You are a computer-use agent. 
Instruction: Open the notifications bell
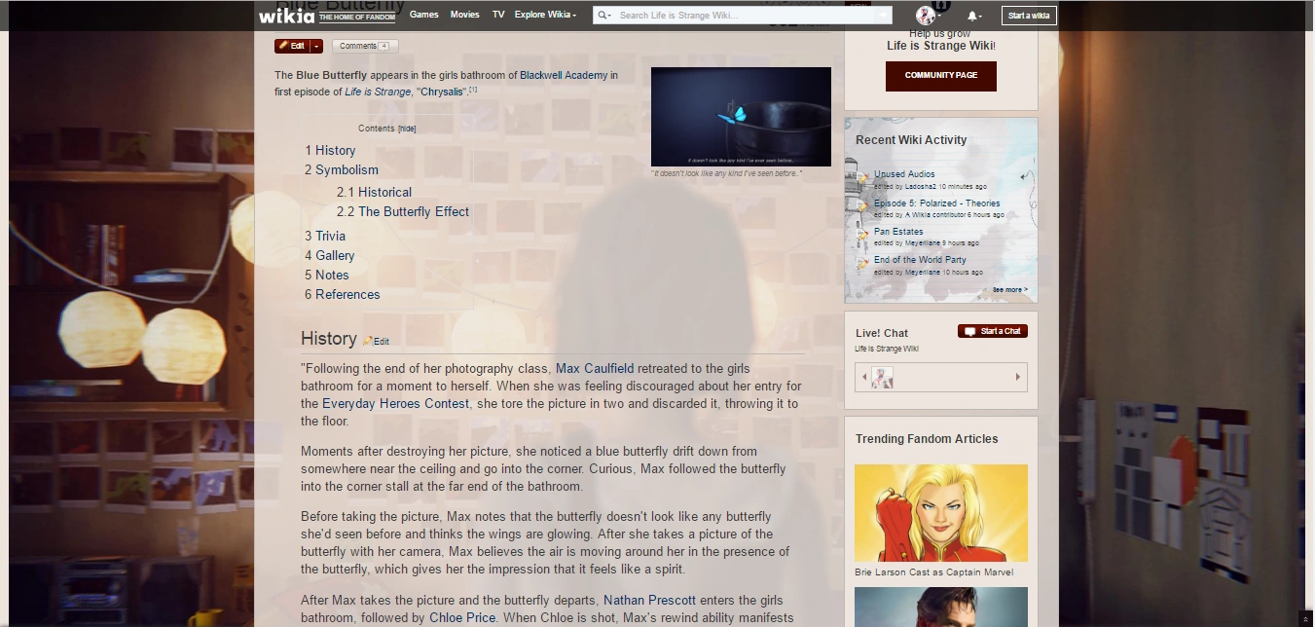pyautogui.click(x=972, y=16)
